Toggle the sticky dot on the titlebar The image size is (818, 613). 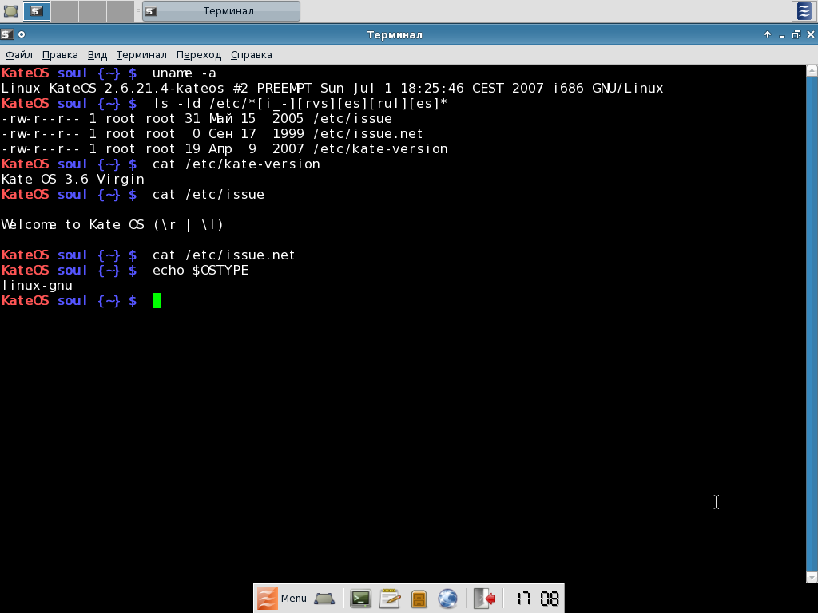click(22, 34)
